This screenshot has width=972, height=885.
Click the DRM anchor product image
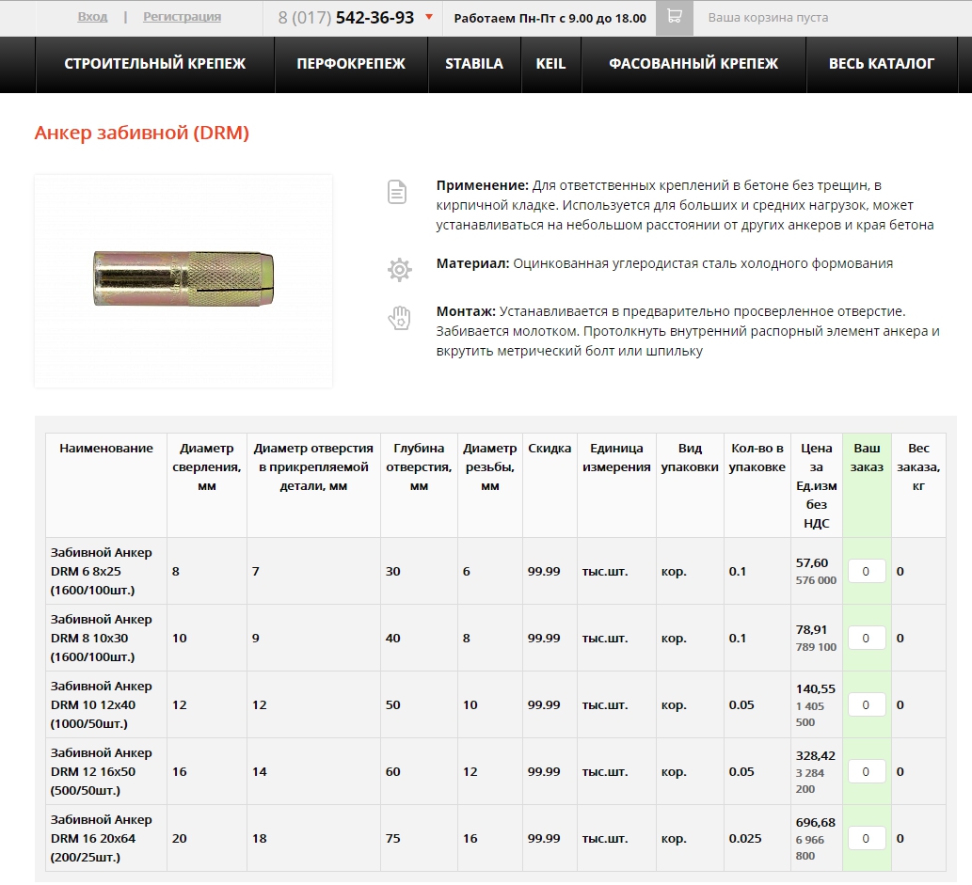coord(183,281)
